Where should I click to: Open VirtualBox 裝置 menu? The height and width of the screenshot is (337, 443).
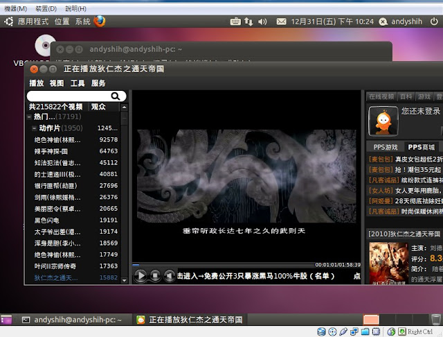tap(46, 9)
